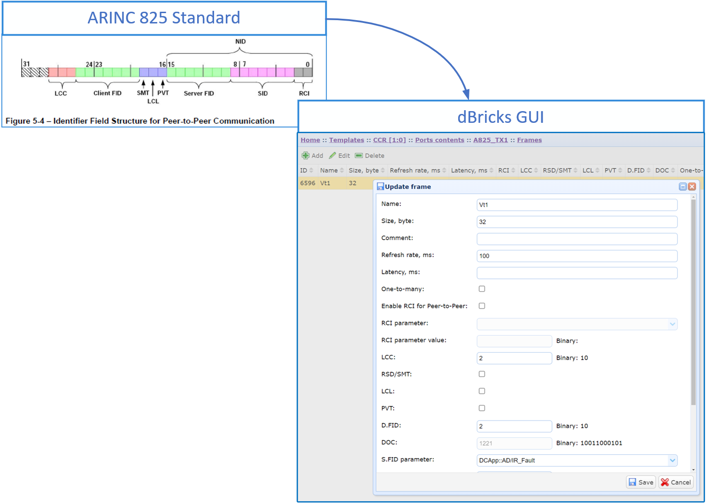The height and width of the screenshot is (504, 707).
Task: Click the Name input field
Action: [x=577, y=205]
